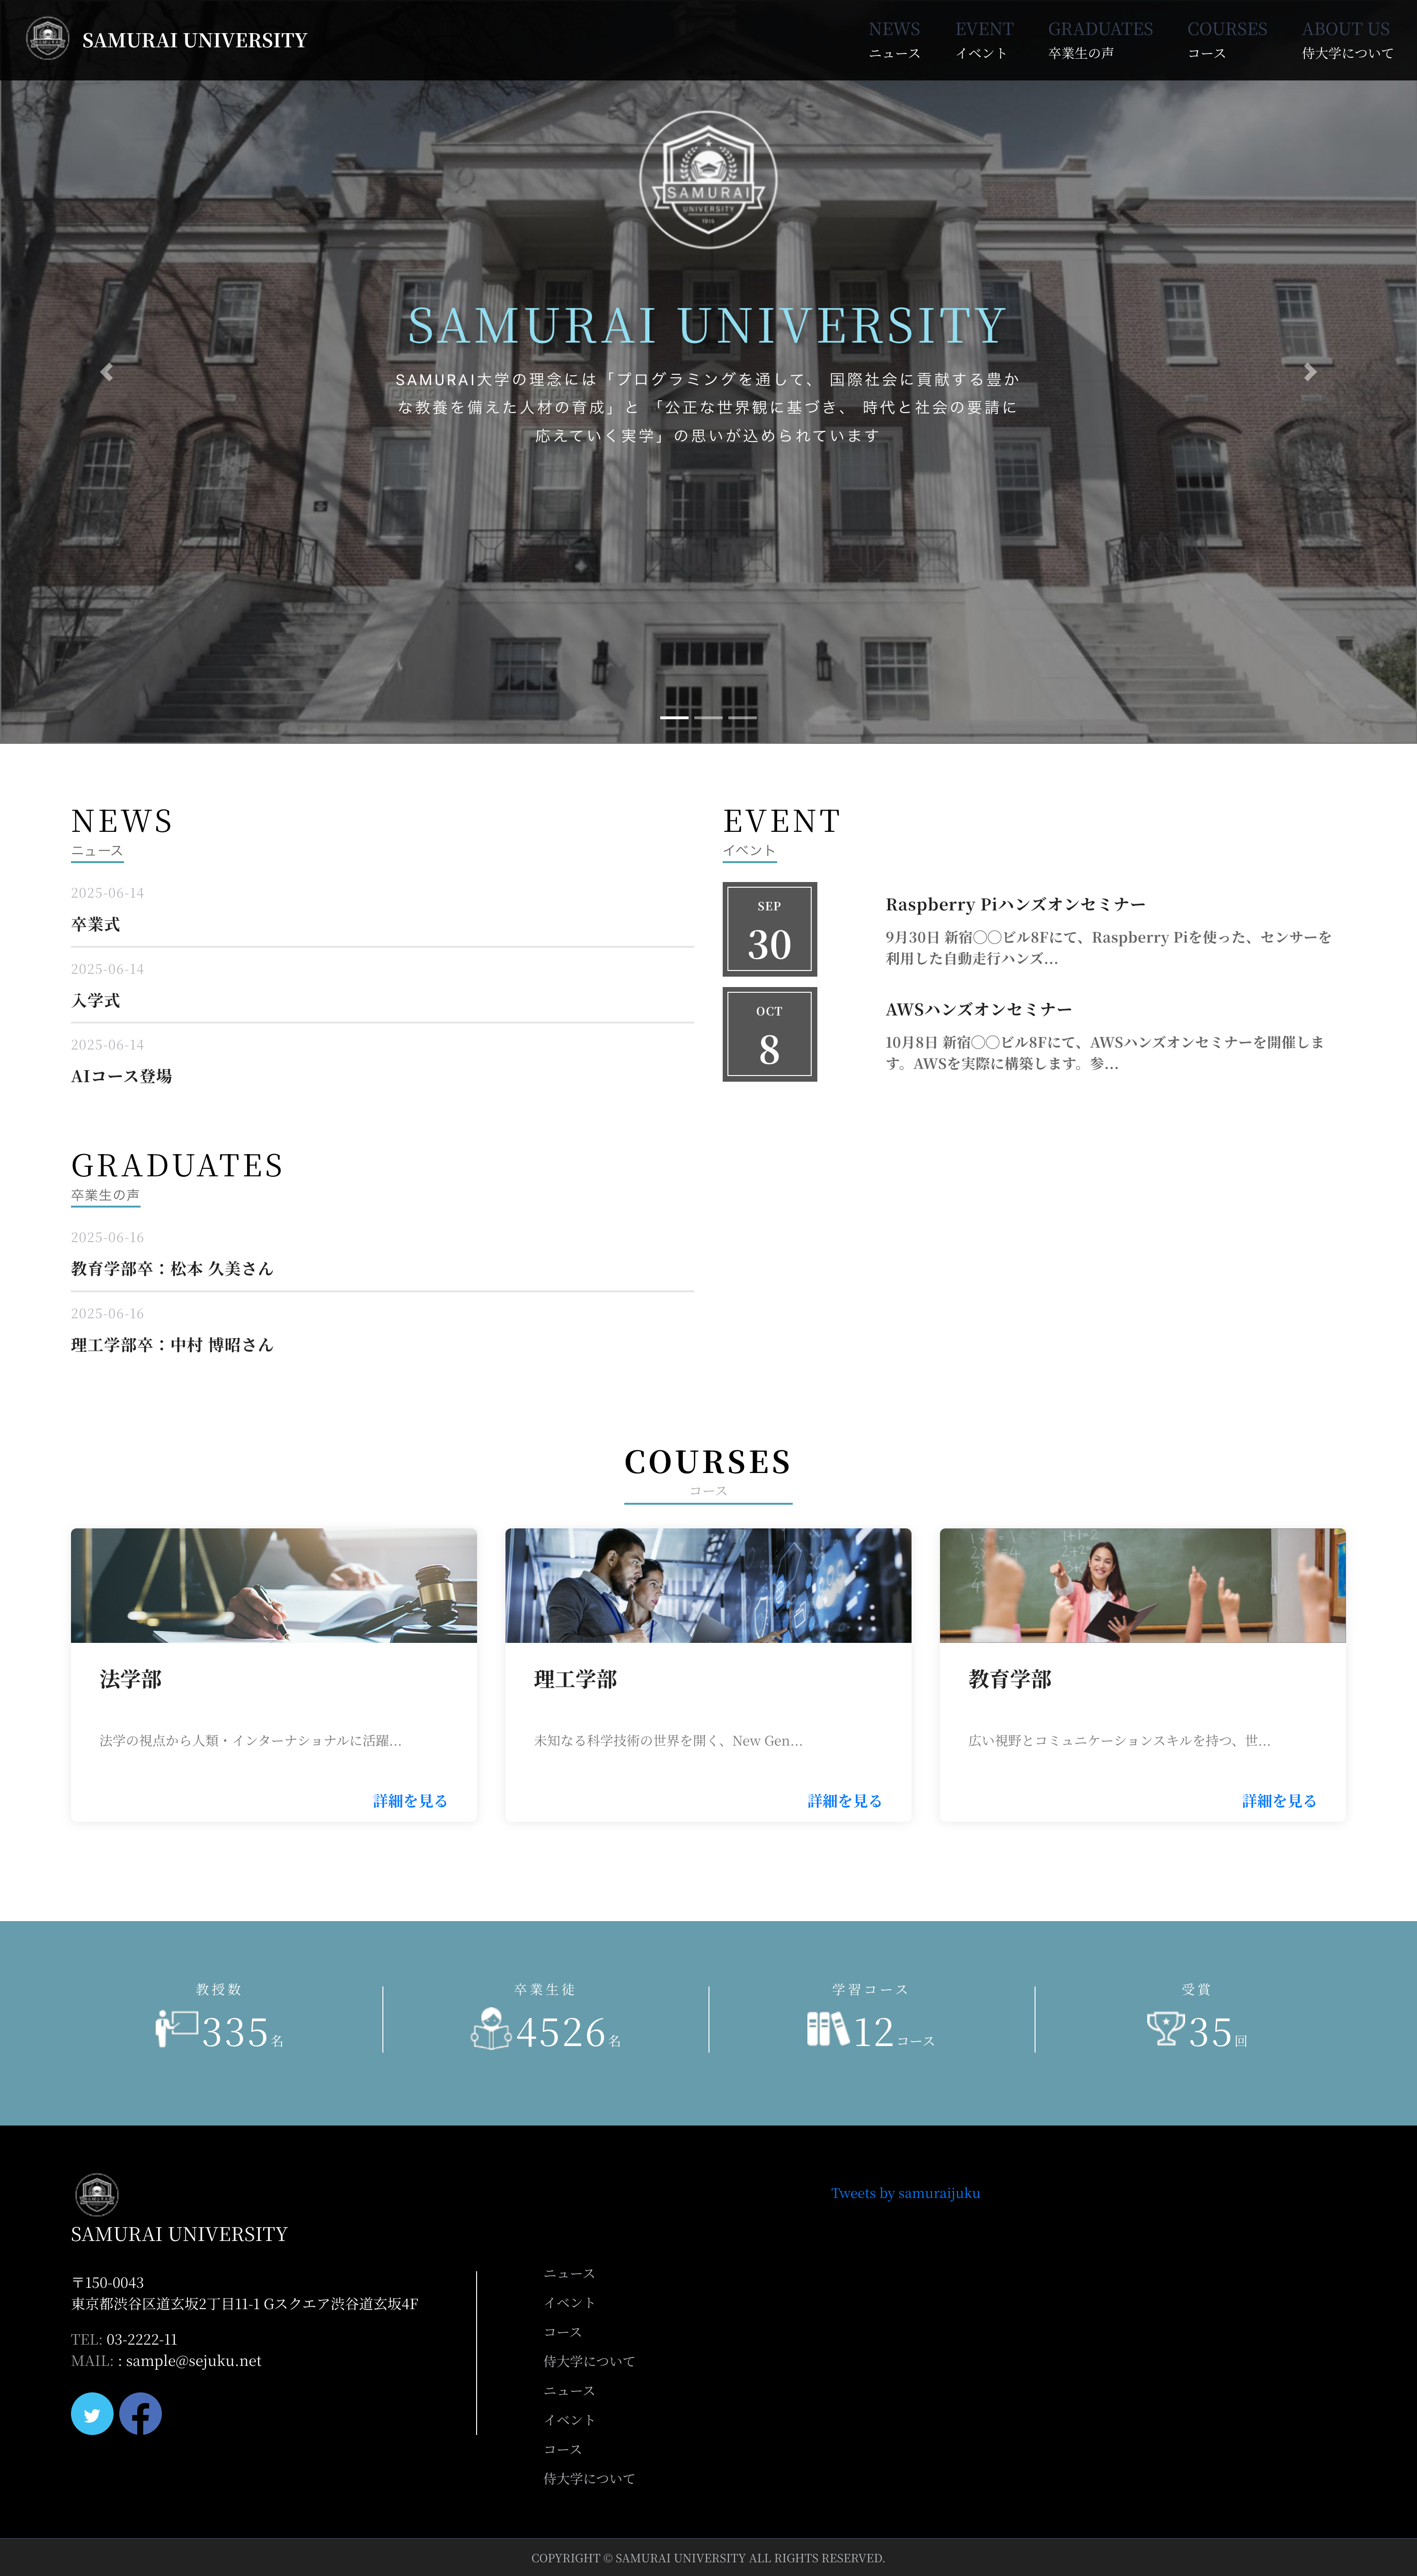1417x2576 pixels.
Task: Click the 法学部 course image
Action: pos(274,1585)
